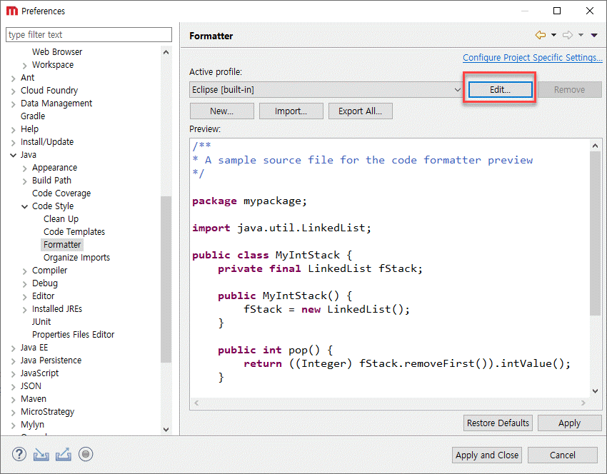Screen dimensions: 607x474
Task: Expand the Installed JREs node
Action: tap(24, 310)
